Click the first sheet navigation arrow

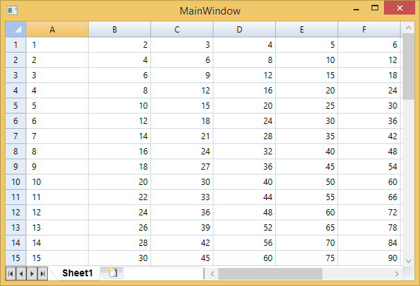pos(11,274)
